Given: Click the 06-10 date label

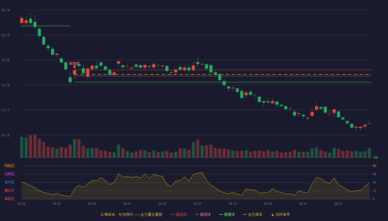Looking at the screenshot, I should pyautogui.click(x=303, y=204).
